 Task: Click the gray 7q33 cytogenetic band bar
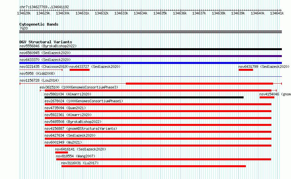coord(150,32)
